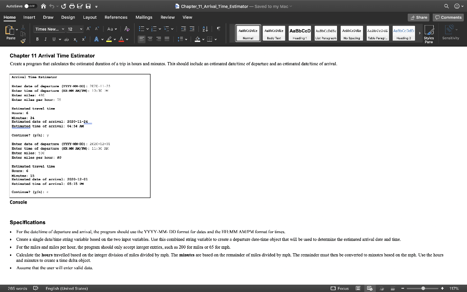Click the Share button
The height and width of the screenshot is (292, 467).
coord(418,17)
